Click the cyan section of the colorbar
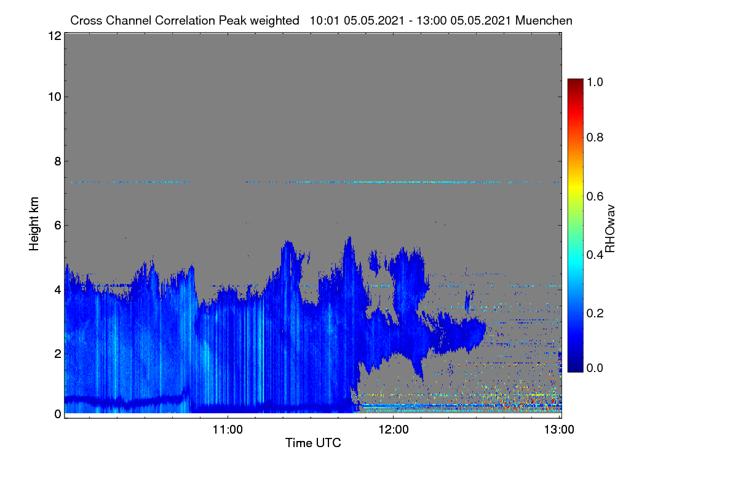This screenshot has width=738, height=492. pyautogui.click(x=575, y=263)
